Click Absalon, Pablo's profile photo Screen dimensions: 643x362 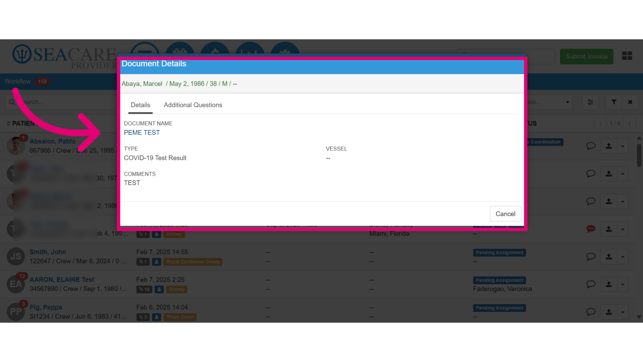[16, 146]
